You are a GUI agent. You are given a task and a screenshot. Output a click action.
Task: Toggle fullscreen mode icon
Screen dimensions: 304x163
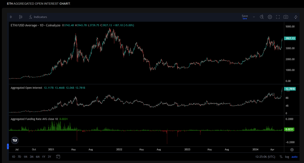278,17
